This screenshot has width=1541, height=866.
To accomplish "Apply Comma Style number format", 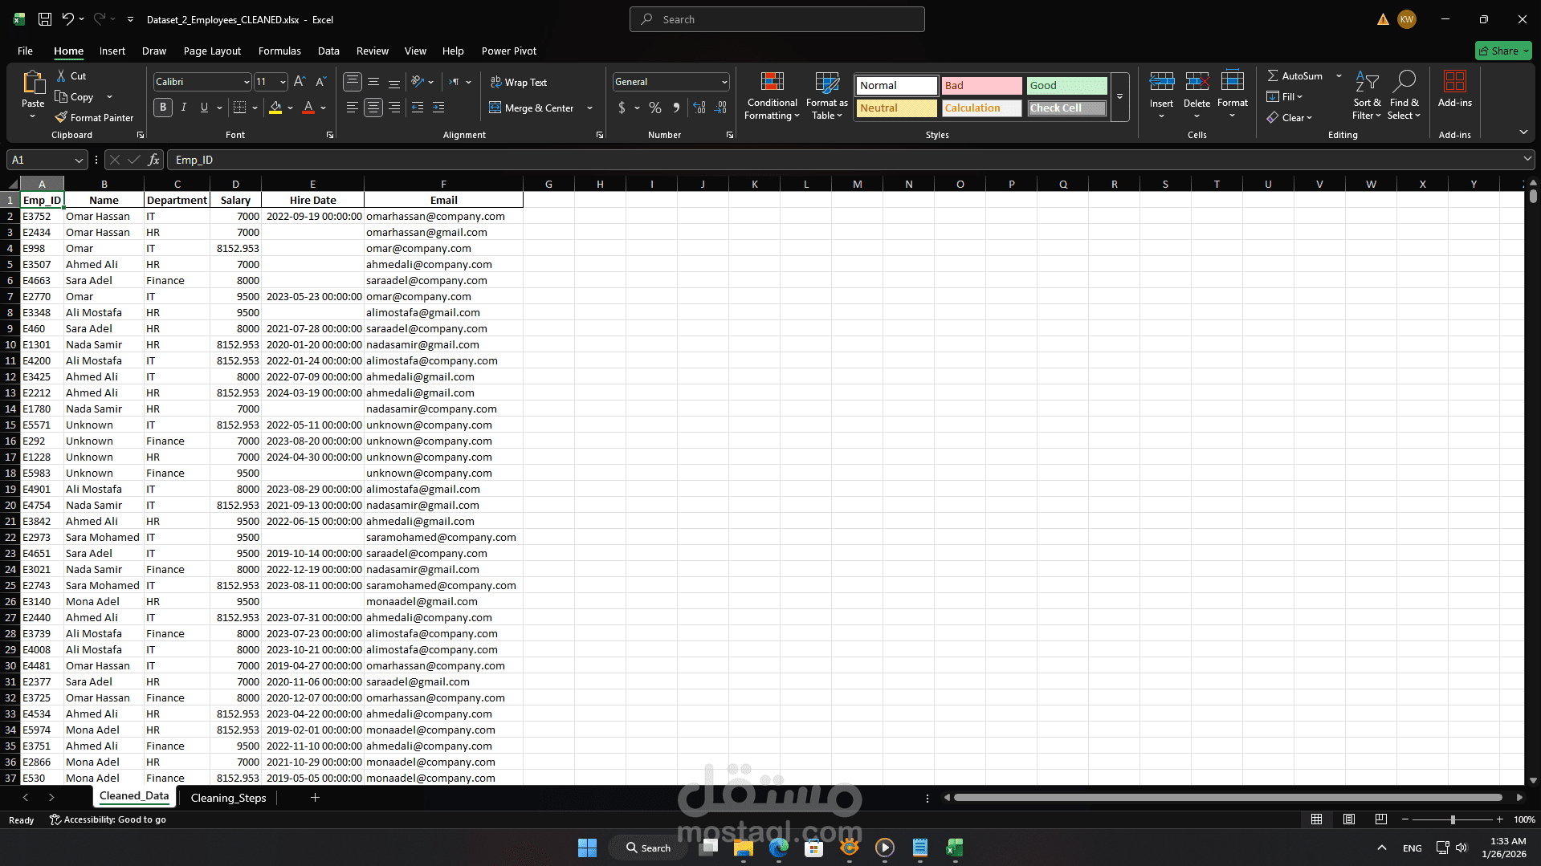I will point(676,107).
